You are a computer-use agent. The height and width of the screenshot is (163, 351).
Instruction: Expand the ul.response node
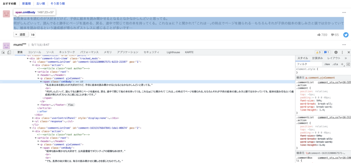[x=33, y=121]
